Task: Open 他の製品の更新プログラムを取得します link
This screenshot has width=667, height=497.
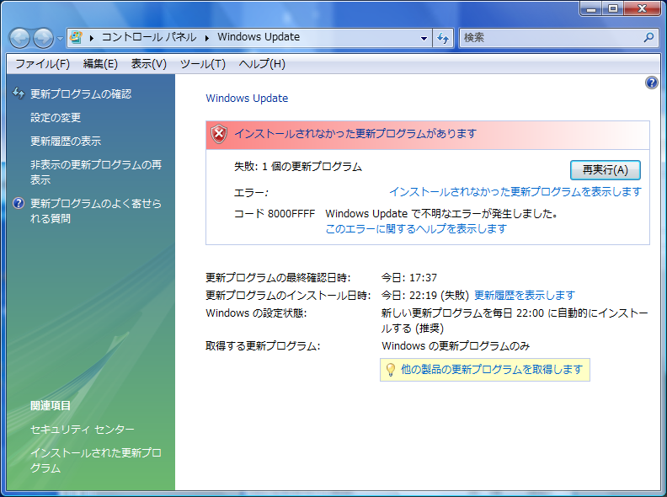Action: 492,369
